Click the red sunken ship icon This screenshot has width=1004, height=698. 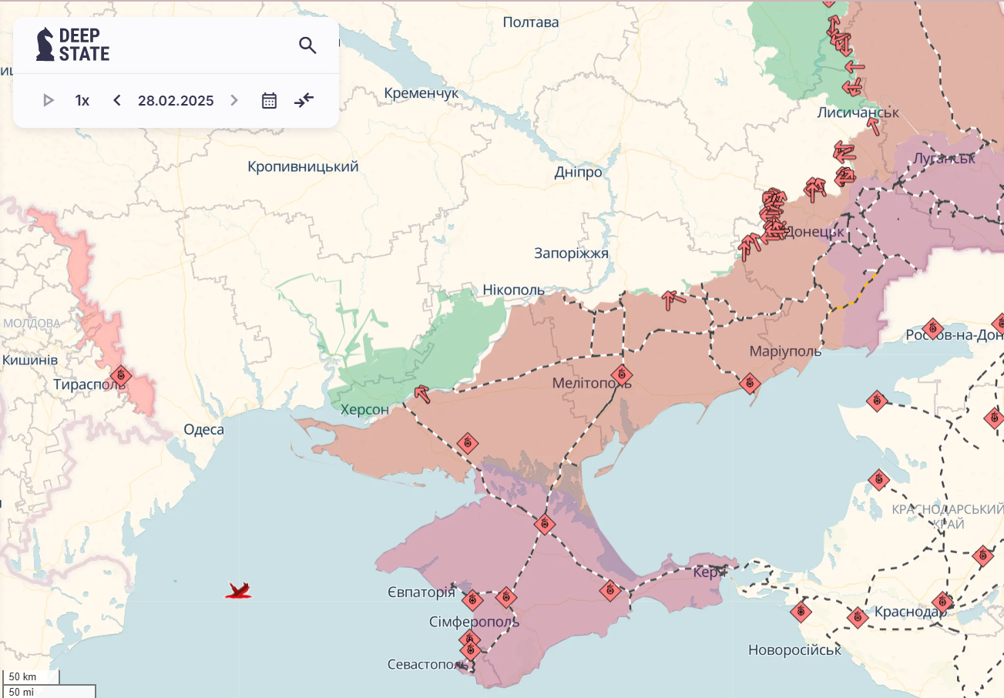pyautogui.click(x=240, y=591)
